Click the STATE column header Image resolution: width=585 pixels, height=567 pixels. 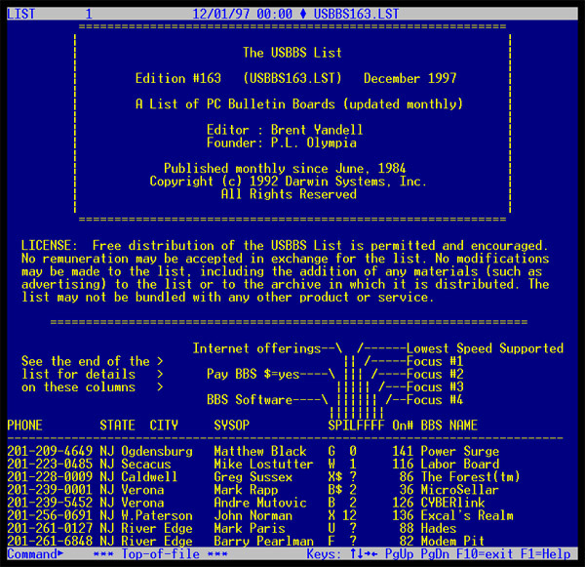point(118,425)
